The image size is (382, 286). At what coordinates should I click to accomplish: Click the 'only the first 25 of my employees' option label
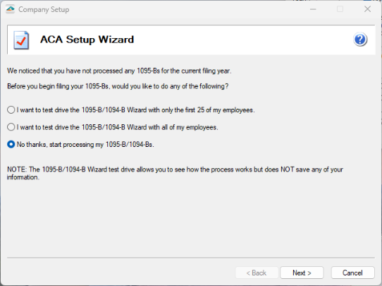[x=136, y=110]
